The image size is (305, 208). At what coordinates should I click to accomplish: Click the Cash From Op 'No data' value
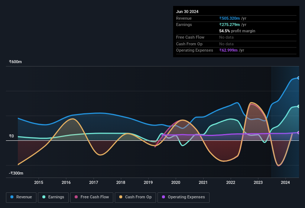click(226, 44)
